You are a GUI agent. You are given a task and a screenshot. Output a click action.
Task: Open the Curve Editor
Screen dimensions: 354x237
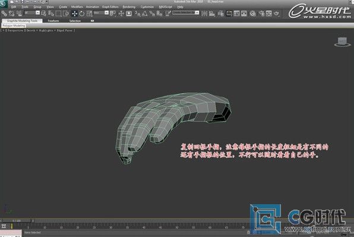click(236, 14)
